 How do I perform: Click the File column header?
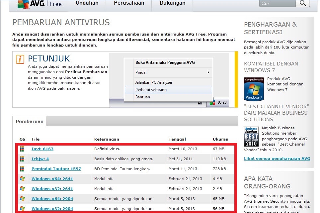(36, 139)
